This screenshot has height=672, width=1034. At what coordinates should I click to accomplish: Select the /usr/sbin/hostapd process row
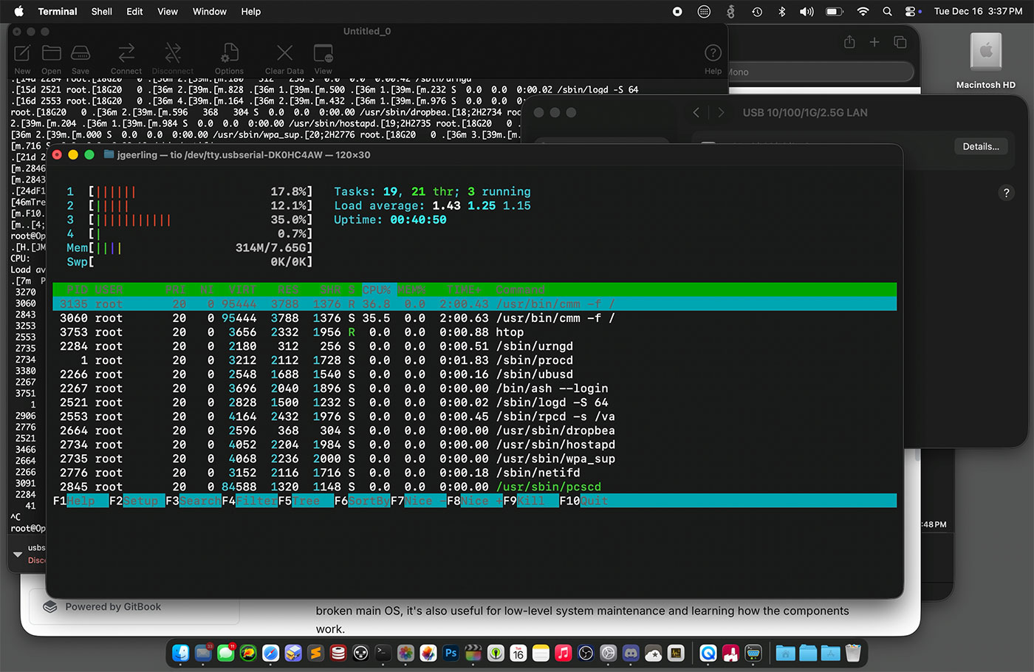[475, 445]
